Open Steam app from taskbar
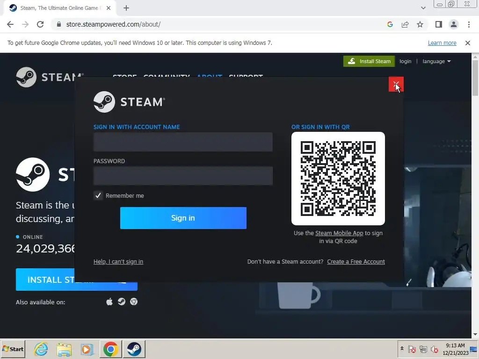The height and width of the screenshot is (359, 479). [134, 349]
